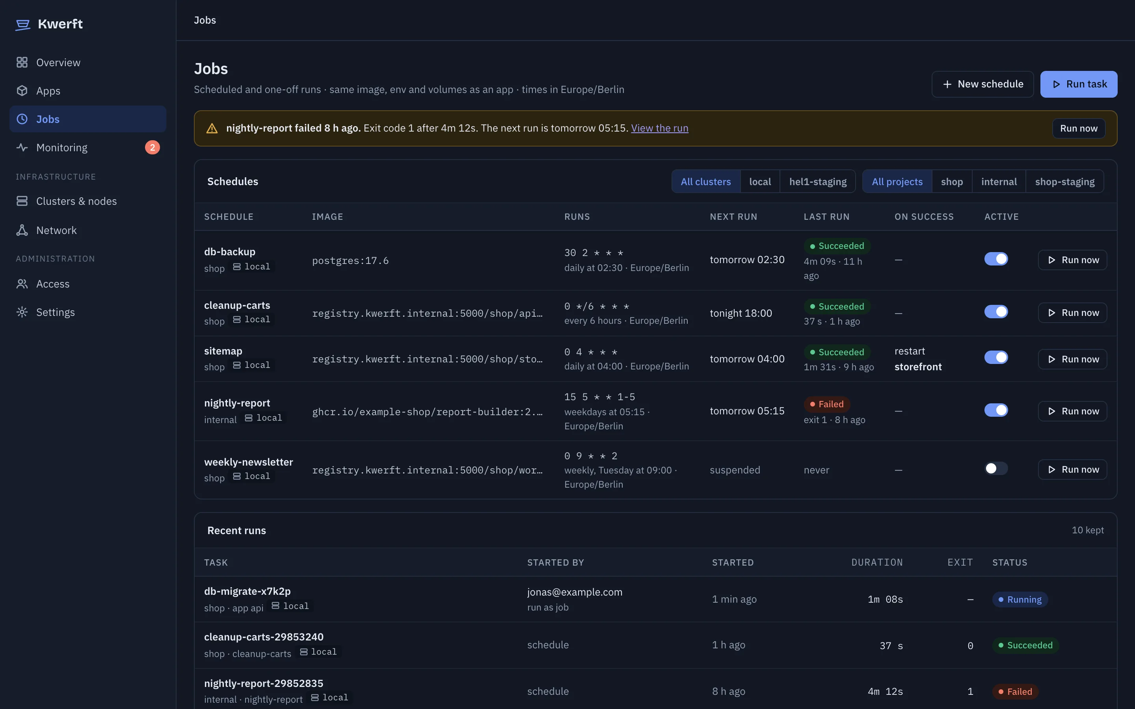The height and width of the screenshot is (709, 1135).
Task: Filter schedules by shop-staging project
Action: click(x=1064, y=182)
